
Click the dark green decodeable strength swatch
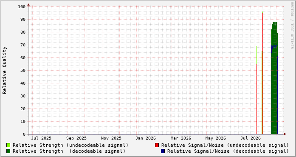pyautogui.click(x=8, y=151)
